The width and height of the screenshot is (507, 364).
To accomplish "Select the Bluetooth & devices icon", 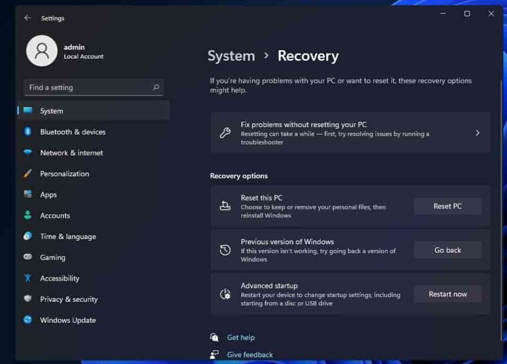I will pos(28,132).
